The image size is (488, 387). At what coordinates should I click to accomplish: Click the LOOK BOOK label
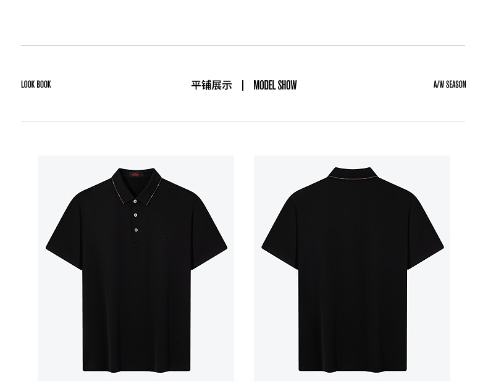pos(36,85)
